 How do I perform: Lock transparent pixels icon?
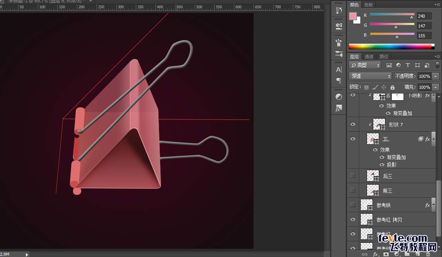[x=366, y=87]
